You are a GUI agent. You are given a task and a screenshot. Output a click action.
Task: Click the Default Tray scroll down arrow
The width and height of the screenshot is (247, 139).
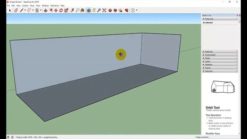tap(239, 134)
